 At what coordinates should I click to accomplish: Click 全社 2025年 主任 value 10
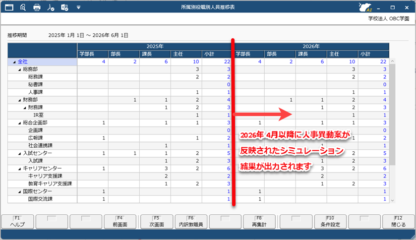[x=196, y=62]
